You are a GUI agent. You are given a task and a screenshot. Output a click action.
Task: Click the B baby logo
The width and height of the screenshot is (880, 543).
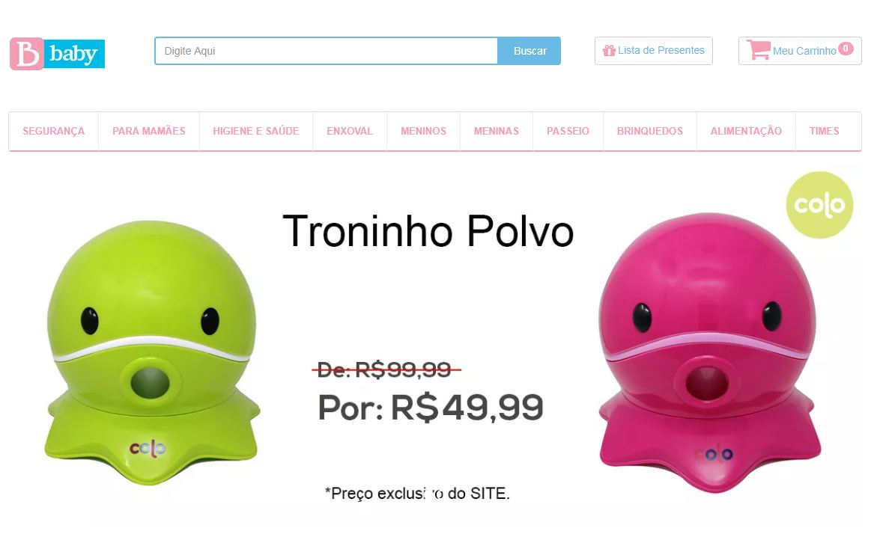point(57,54)
